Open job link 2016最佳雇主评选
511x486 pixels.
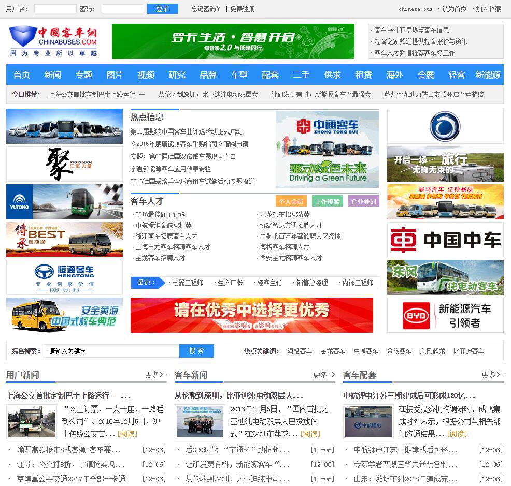160,214
